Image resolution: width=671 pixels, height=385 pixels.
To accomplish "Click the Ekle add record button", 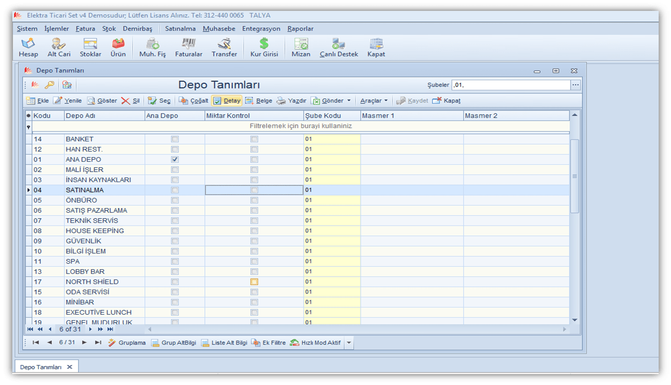I will 37,101.
